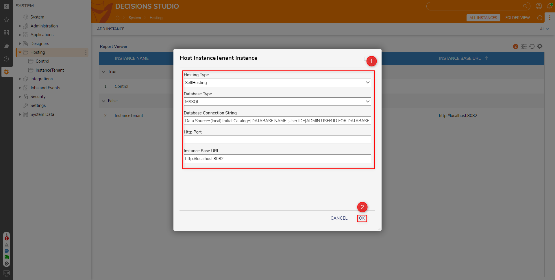Grab the dialog resize handle corner
Viewport: 555px width, 280px height.
point(379,229)
